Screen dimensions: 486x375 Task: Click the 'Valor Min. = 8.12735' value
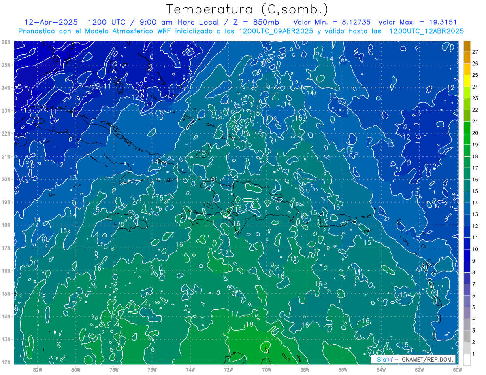[332, 22]
